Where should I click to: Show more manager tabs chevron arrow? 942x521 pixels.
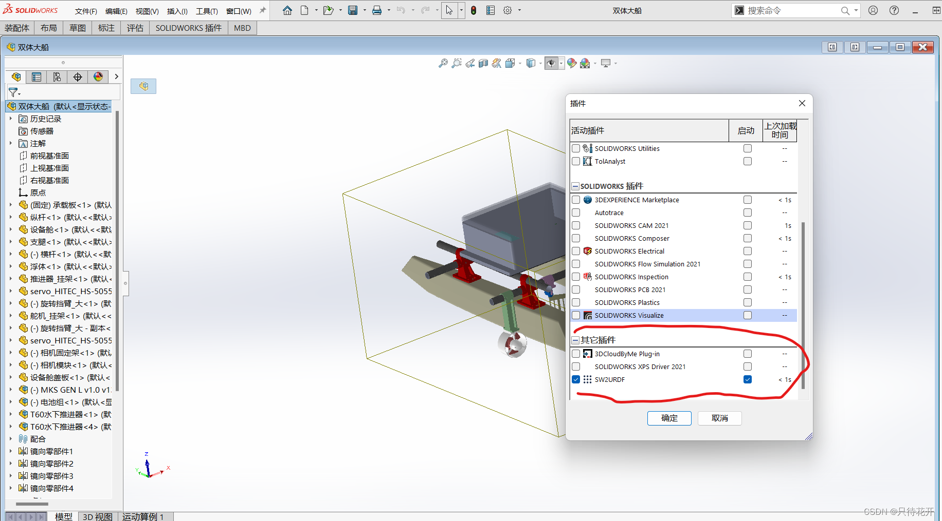point(117,77)
